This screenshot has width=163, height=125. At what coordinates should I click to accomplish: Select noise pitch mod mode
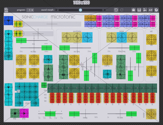tap(63, 75)
